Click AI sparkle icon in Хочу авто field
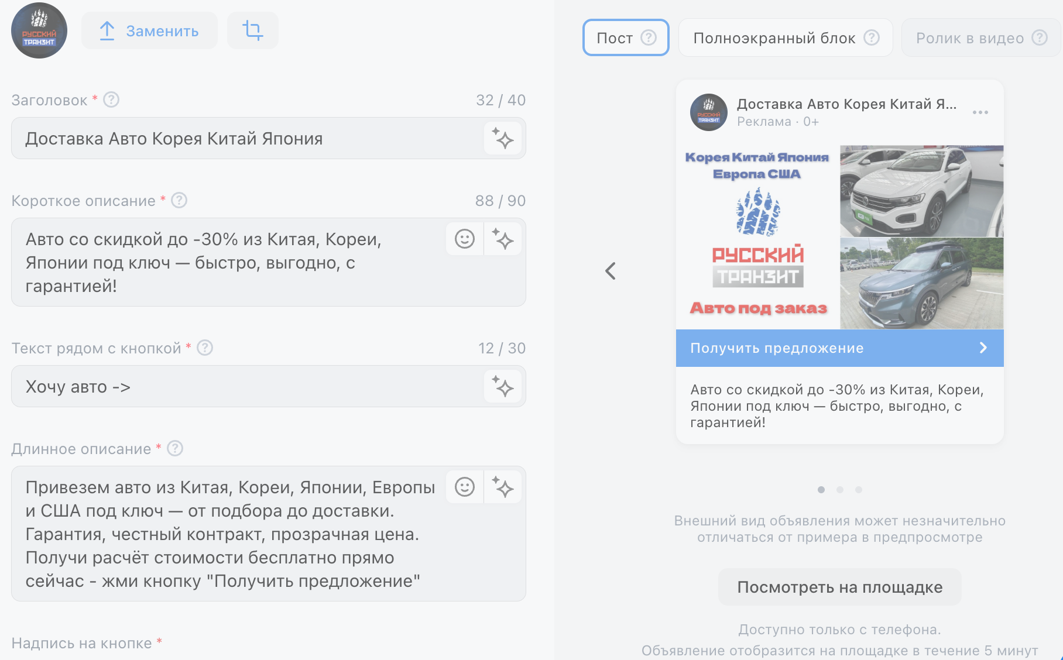Screen dimensions: 1063x660 tap(503, 387)
